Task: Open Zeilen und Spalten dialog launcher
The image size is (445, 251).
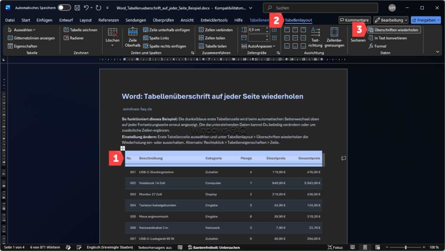Action: [x=193, y=53]
